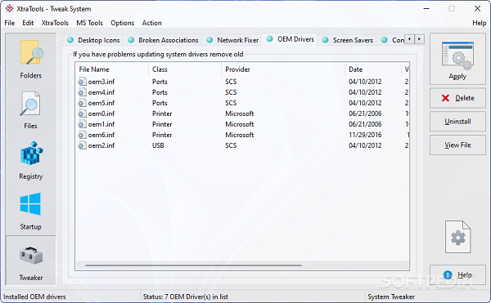
Task: Click the Ports class cell of oem4.inf
Action: point(160,92)
